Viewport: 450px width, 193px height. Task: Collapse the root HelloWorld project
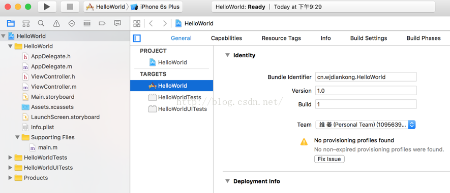(3, 36)
